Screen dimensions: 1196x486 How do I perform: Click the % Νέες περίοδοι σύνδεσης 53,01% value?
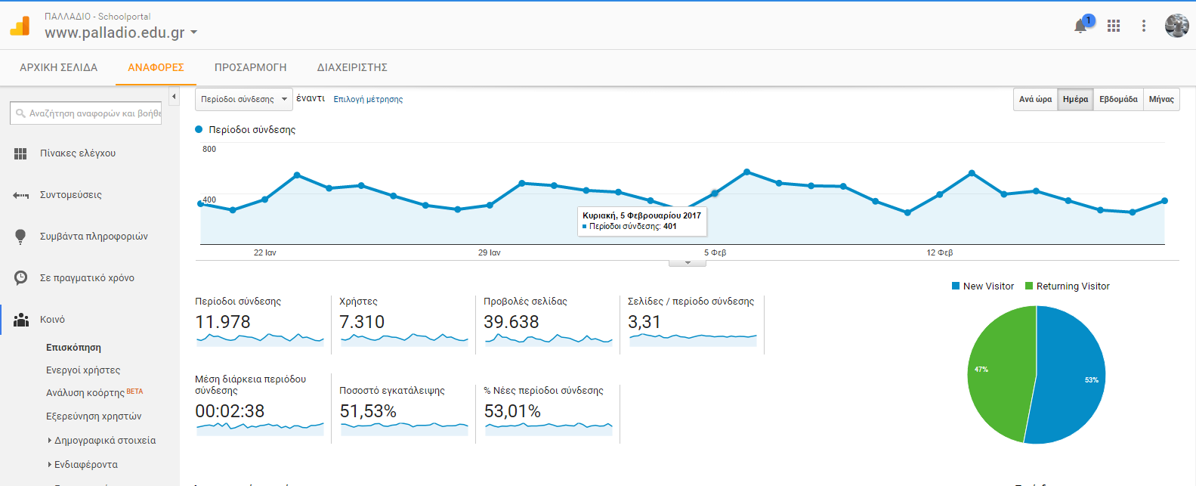(512, 411)
